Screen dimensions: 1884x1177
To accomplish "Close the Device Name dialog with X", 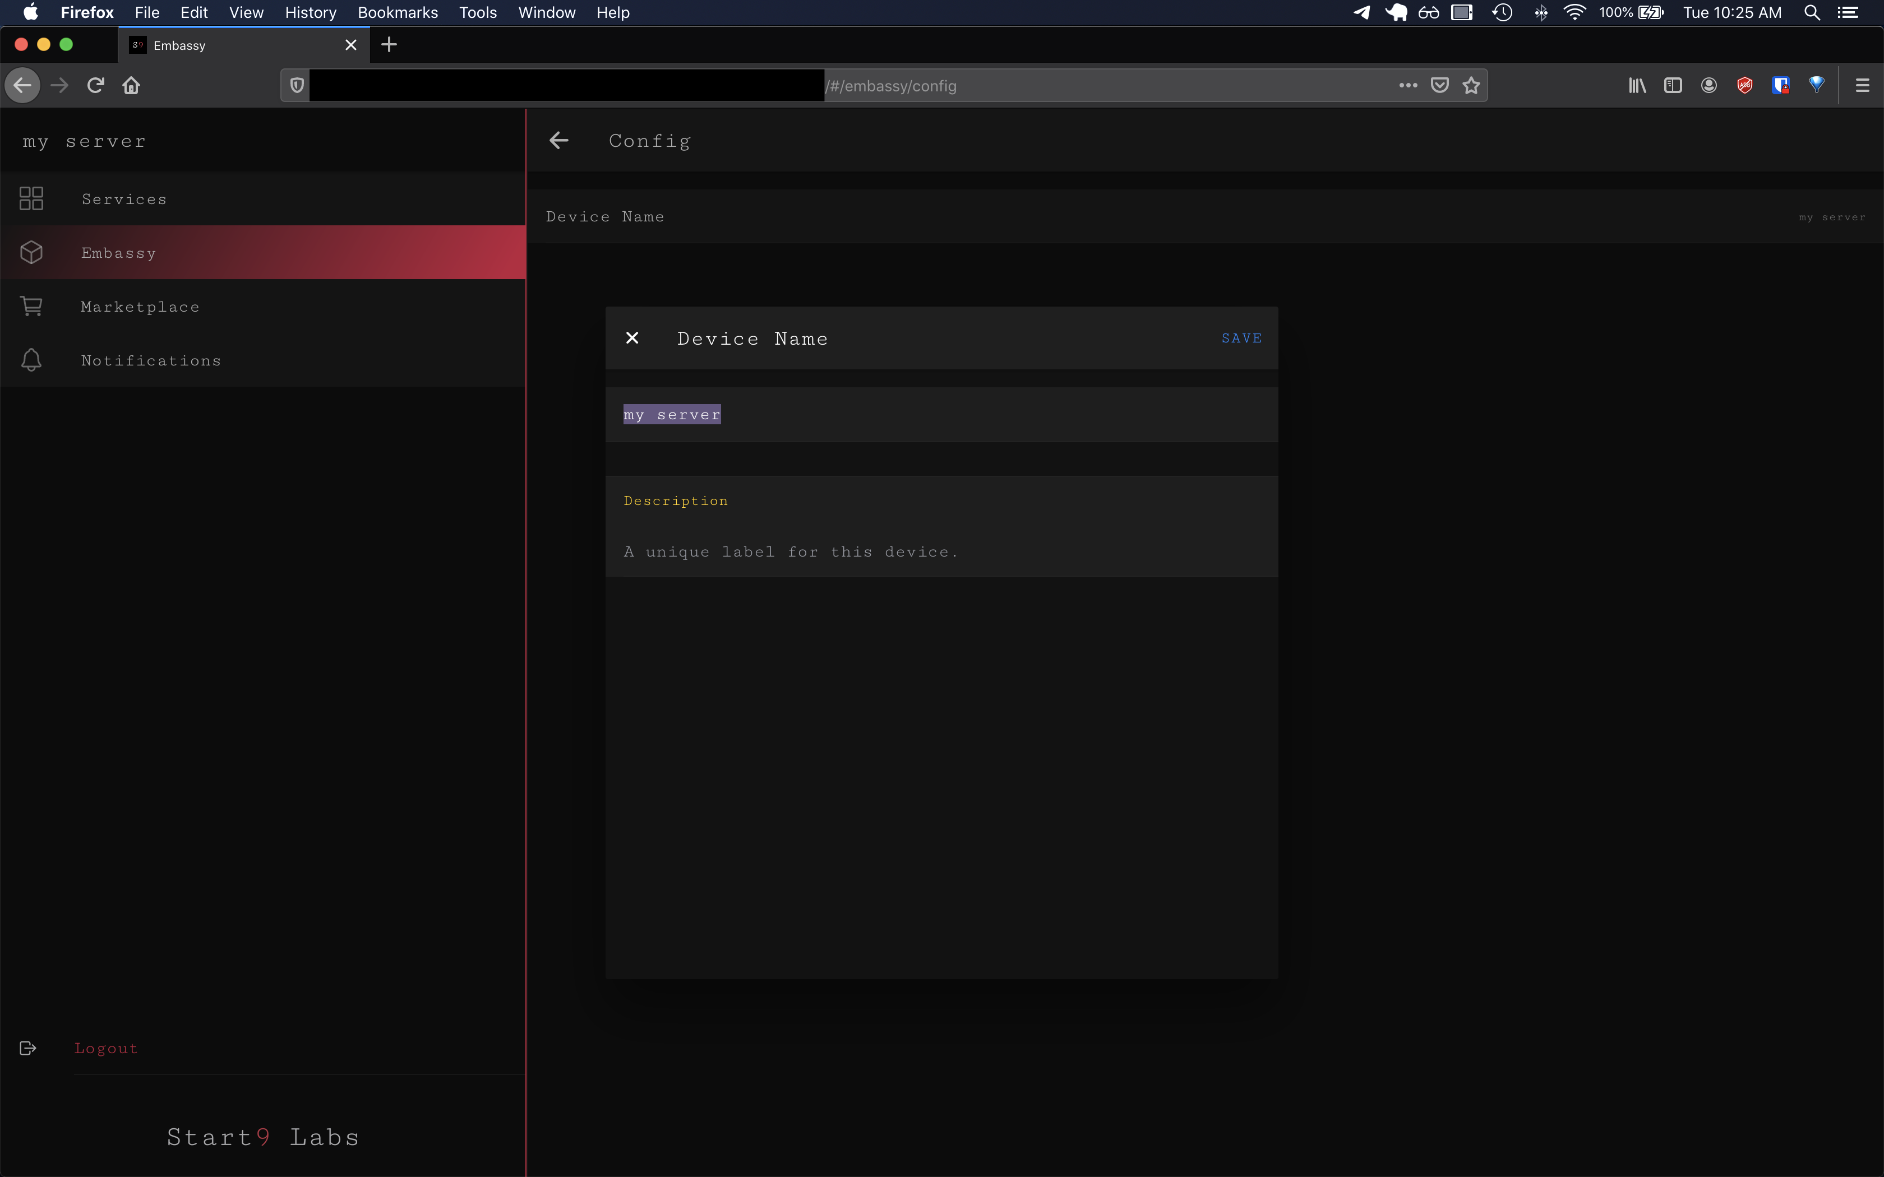I will 632,338.
